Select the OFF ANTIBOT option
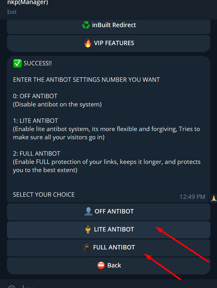This screenshot has height=288, width=217. (108, 212)
